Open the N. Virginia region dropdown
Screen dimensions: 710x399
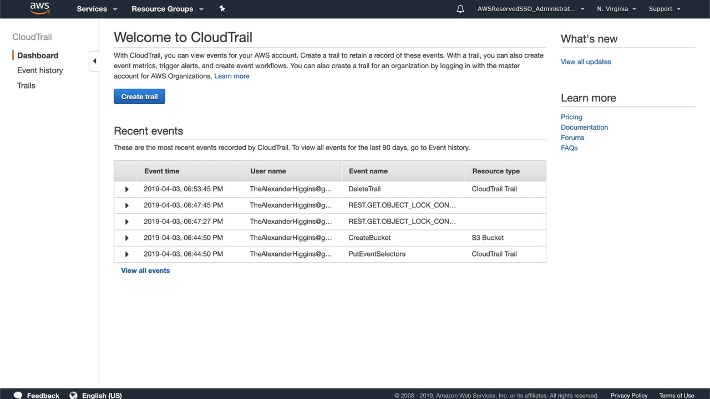tap(616, 9)
